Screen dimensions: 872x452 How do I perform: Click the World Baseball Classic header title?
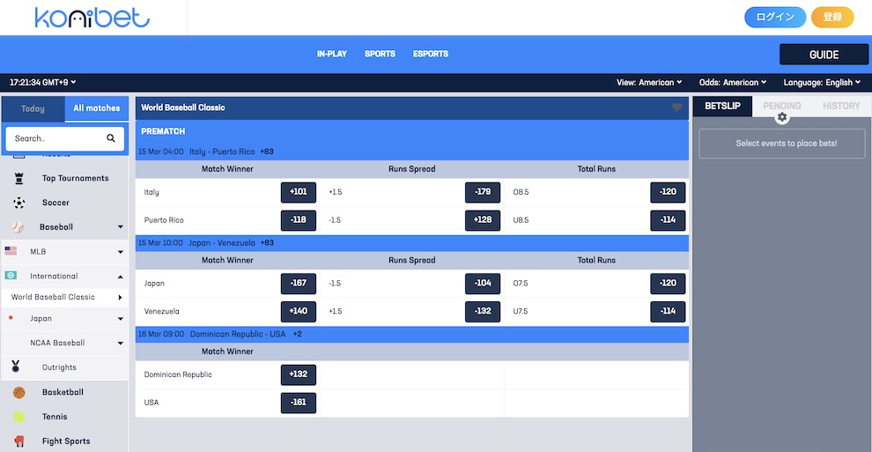(183, 107)
